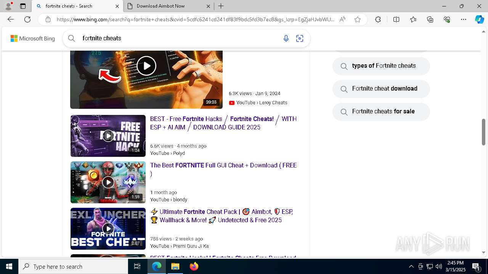
Task: Go to Microsoft Bing home logo
Action: [x=33, y=38]
